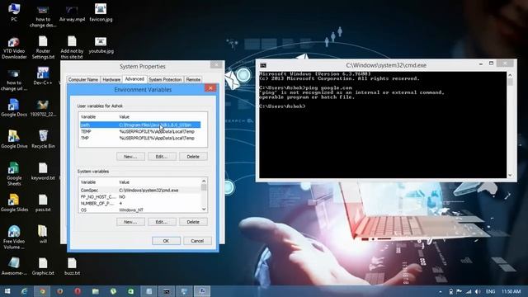The height and width of the screenshot is (297, 528).
Task: Select the 'path' user variable row
Action: 140,125
